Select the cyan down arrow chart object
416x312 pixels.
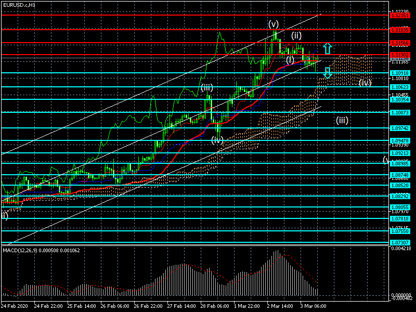[x=328, y=73]
